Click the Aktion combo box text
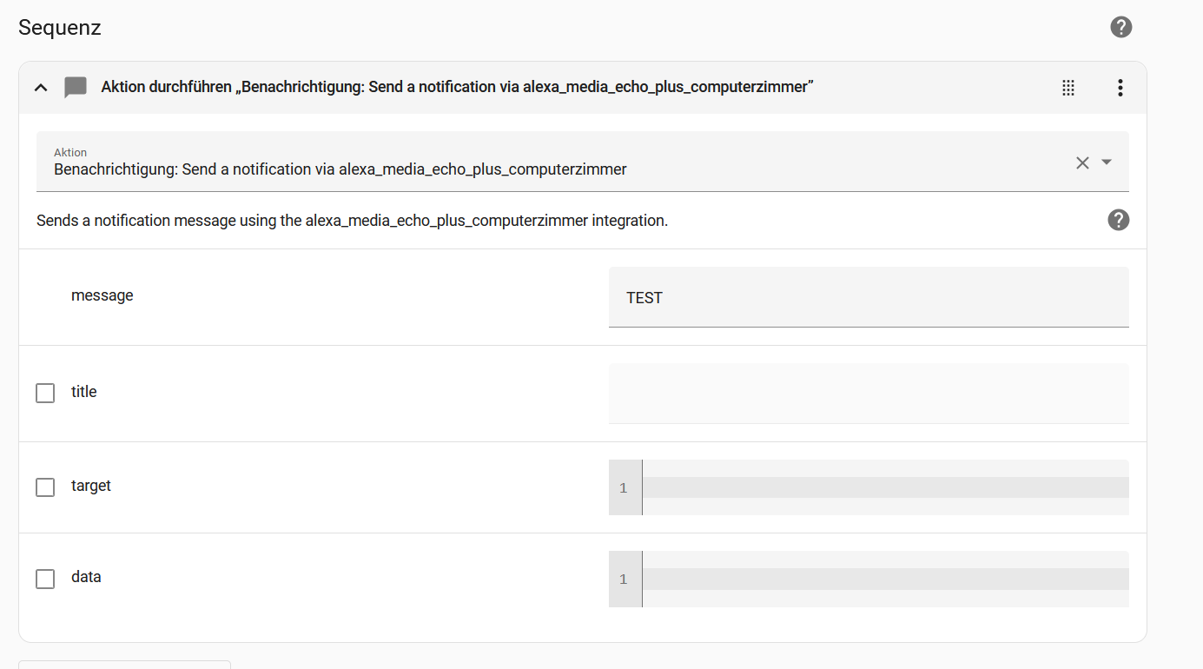Viewport: 1203px width, 669px height. coord(340,169)
